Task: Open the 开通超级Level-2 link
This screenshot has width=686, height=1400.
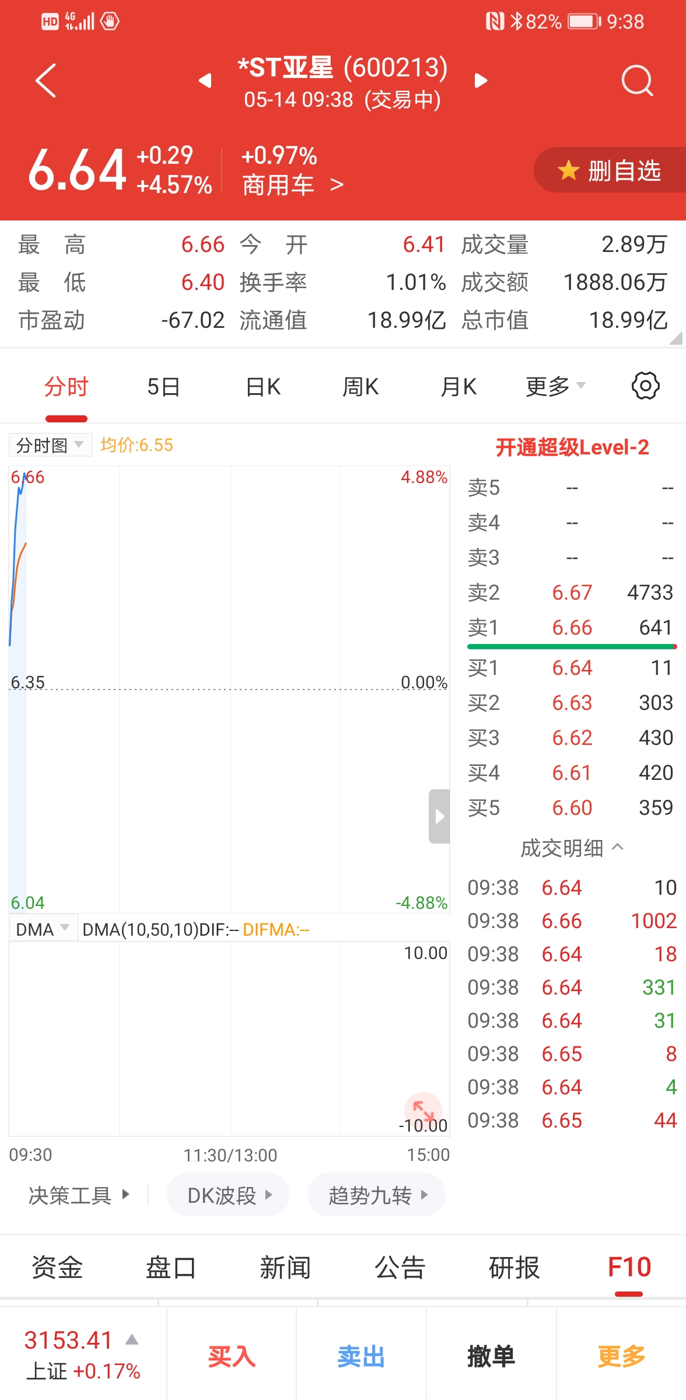Action: 572,447
